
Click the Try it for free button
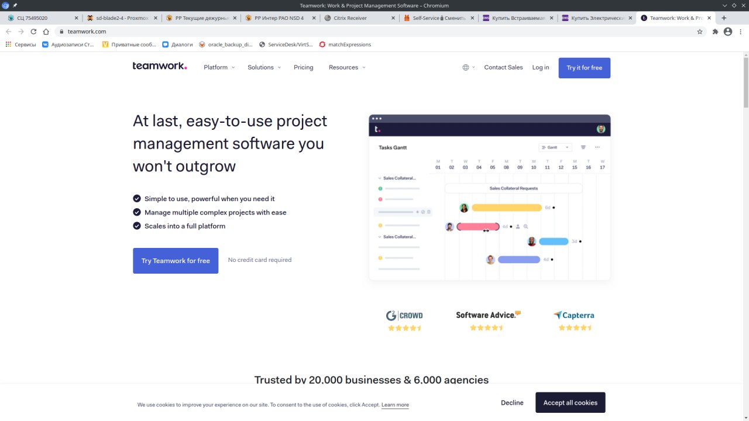584,68
